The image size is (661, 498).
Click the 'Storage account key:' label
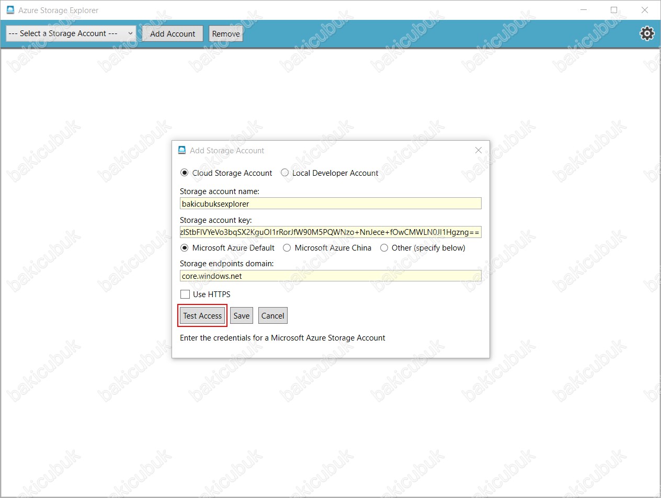pyautogui.click(x=216, y=220)
